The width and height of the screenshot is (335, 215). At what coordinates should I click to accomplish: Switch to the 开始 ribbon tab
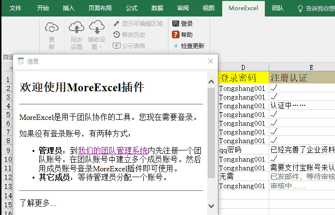click(43, 8)
